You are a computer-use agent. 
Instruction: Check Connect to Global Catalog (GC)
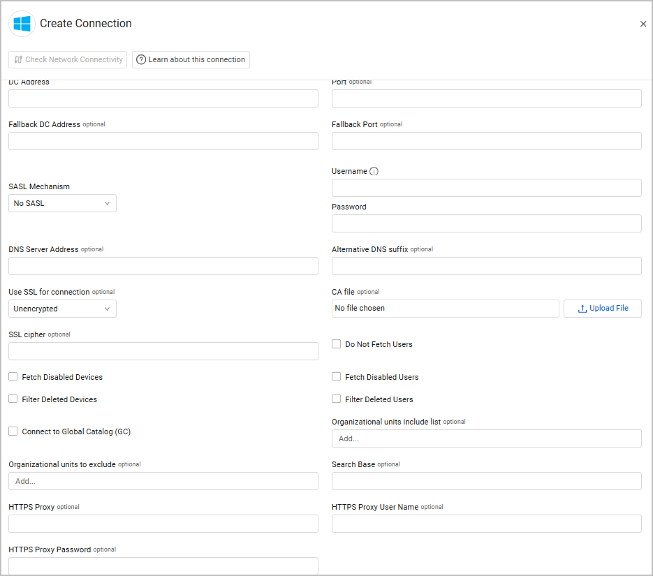(13, 431)
